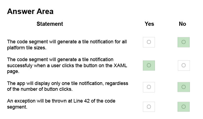Choose No for XAML page button click statement

click(184, 65)
